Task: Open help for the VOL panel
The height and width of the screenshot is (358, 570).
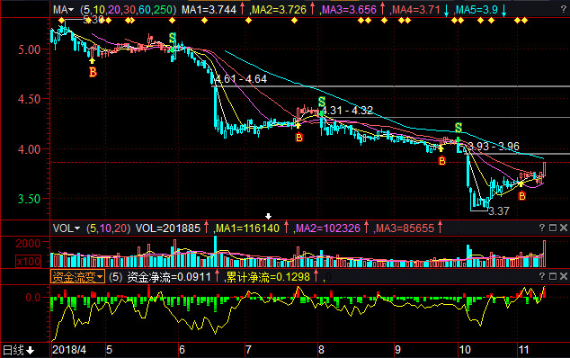Action: [541, 228]
